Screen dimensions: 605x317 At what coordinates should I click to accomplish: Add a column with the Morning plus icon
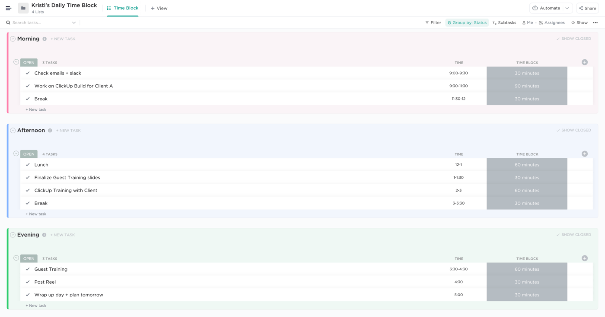[x=585, y=62]
